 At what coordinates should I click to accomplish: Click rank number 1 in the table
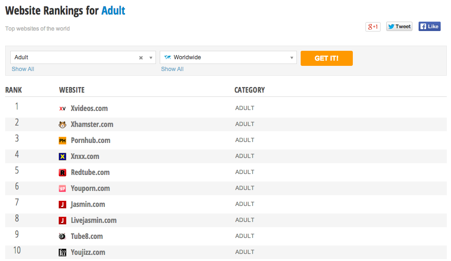17,106
